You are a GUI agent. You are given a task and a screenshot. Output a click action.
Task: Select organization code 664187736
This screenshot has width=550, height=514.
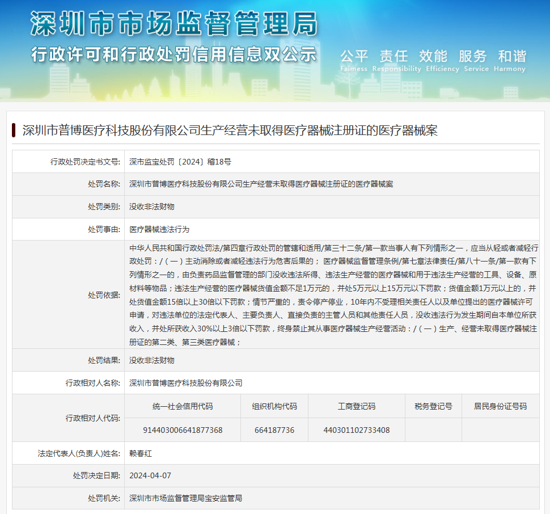coord(274,430)
